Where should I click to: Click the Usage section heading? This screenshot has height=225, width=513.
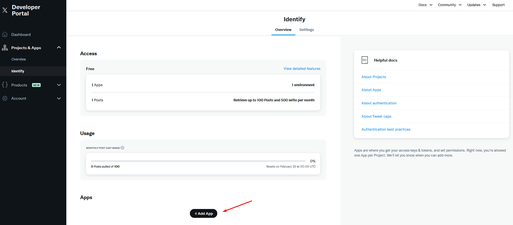click(87, 133)
